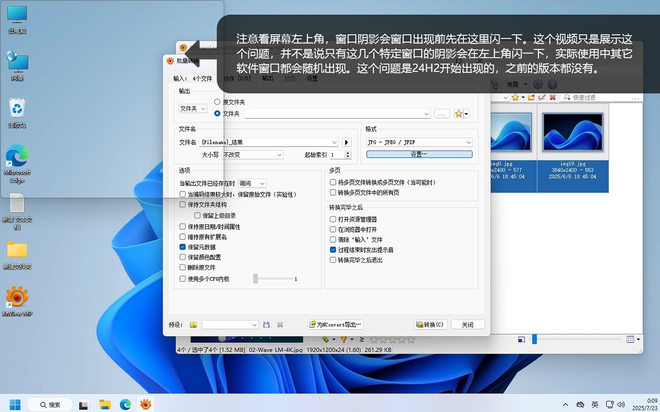Image resolution: width=660 pixels, height=412 pixels.
Task: Enable 保持原日期/时间属性 checkbox
Action: (x=182, y=227)
